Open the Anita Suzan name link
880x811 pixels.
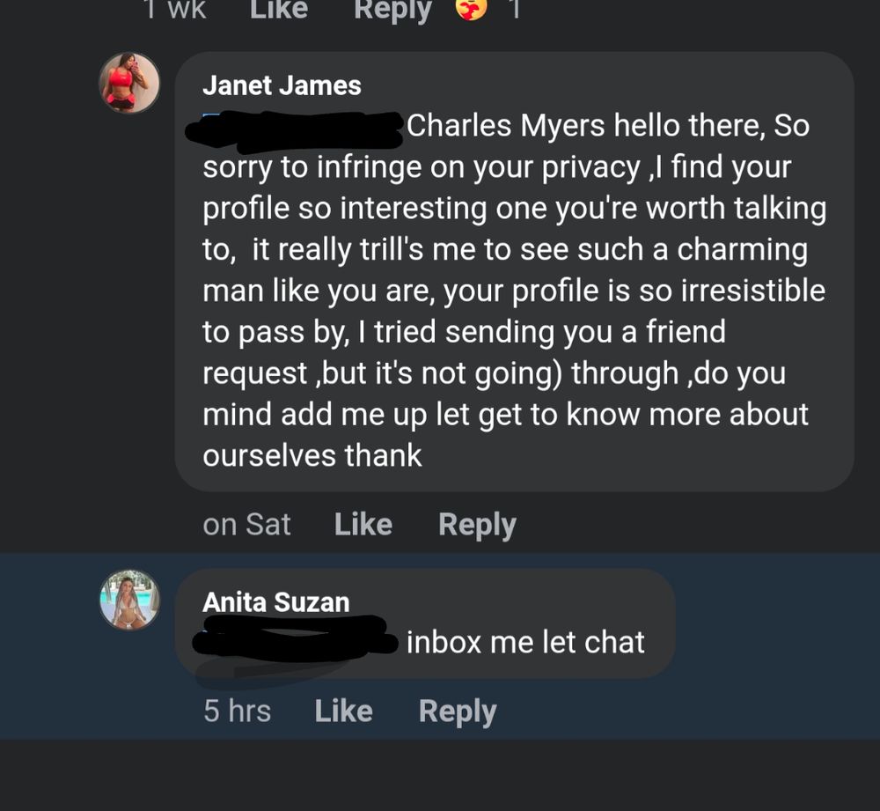click(276, 602)
